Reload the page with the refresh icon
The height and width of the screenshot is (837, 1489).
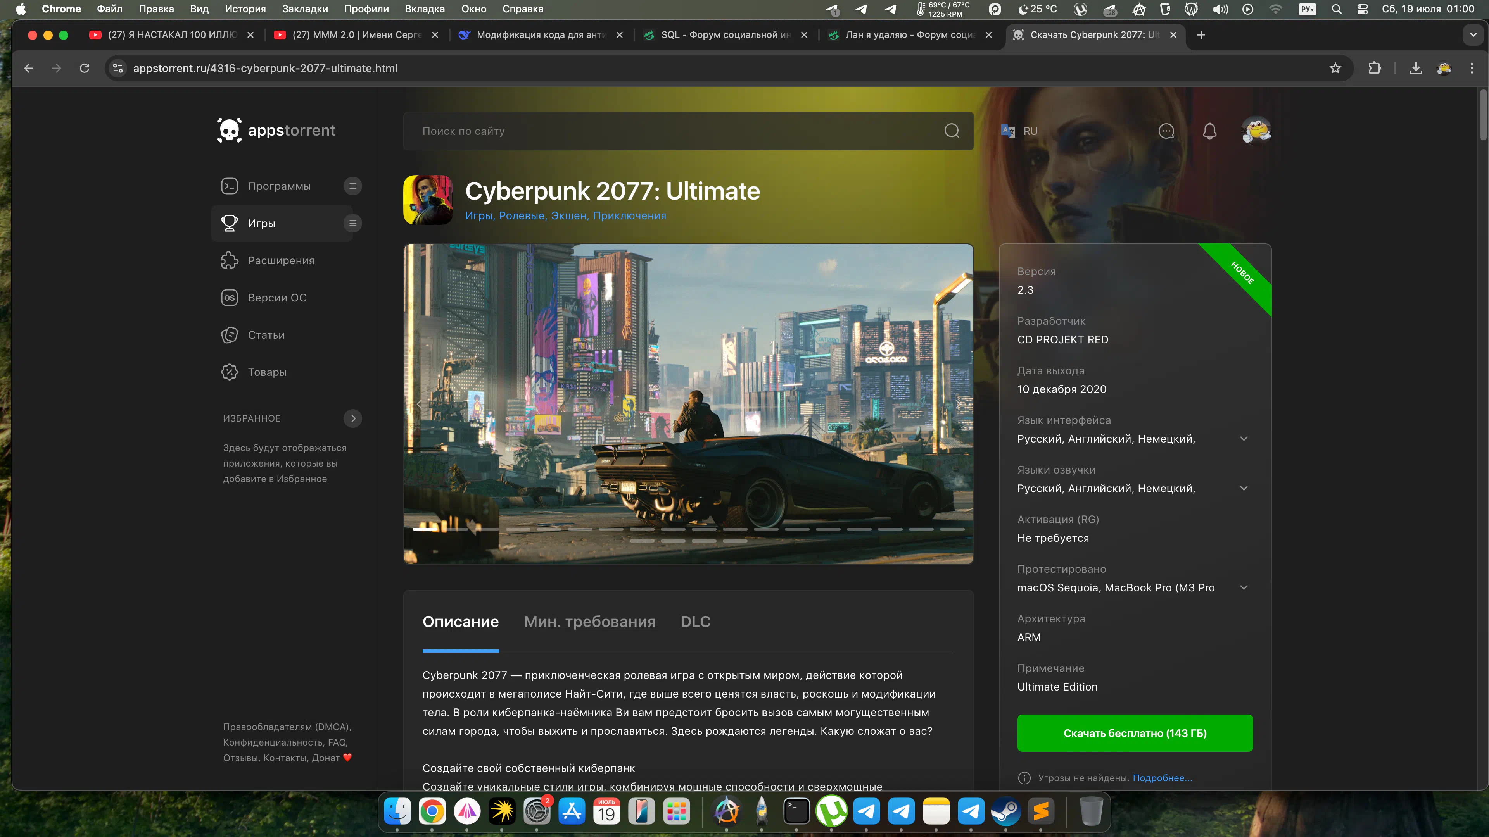(85, 68)
